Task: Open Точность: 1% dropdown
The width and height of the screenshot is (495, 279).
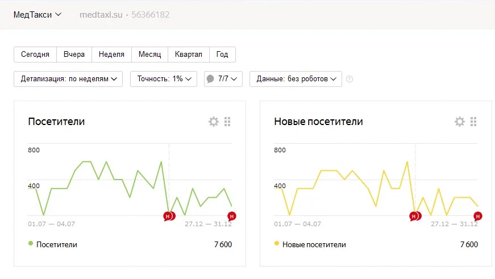Action: click(x=164, y=79)
